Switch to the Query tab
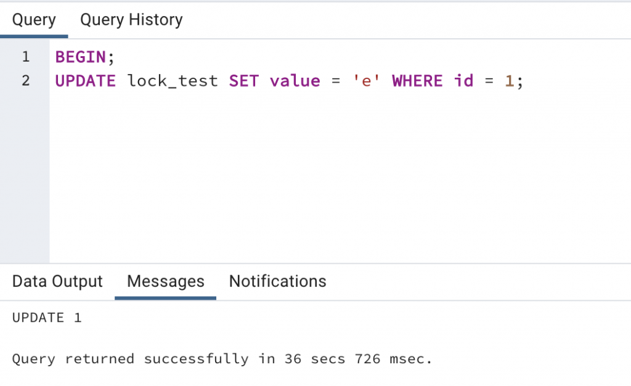 34,20
